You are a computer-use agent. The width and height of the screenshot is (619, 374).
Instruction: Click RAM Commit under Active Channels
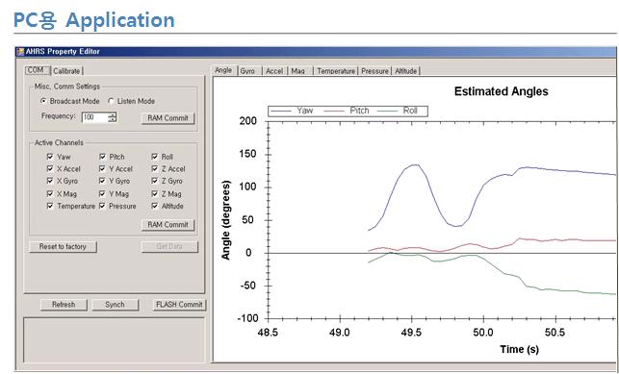coord(168,225)
